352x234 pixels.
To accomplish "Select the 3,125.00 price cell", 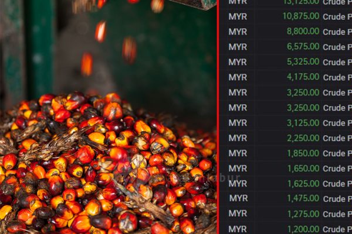I will tap(302, 123).
